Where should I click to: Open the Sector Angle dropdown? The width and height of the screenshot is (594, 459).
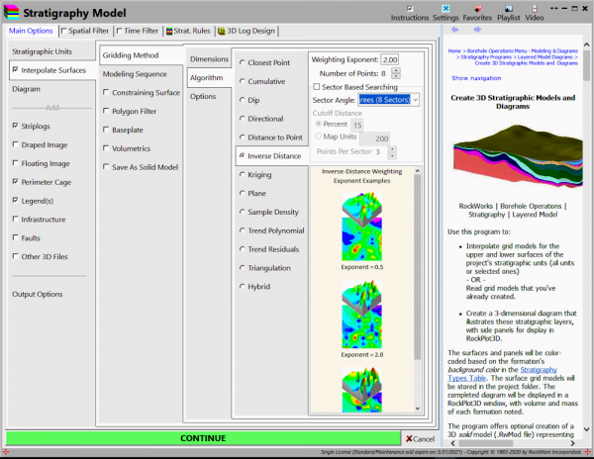pos(415,100)
